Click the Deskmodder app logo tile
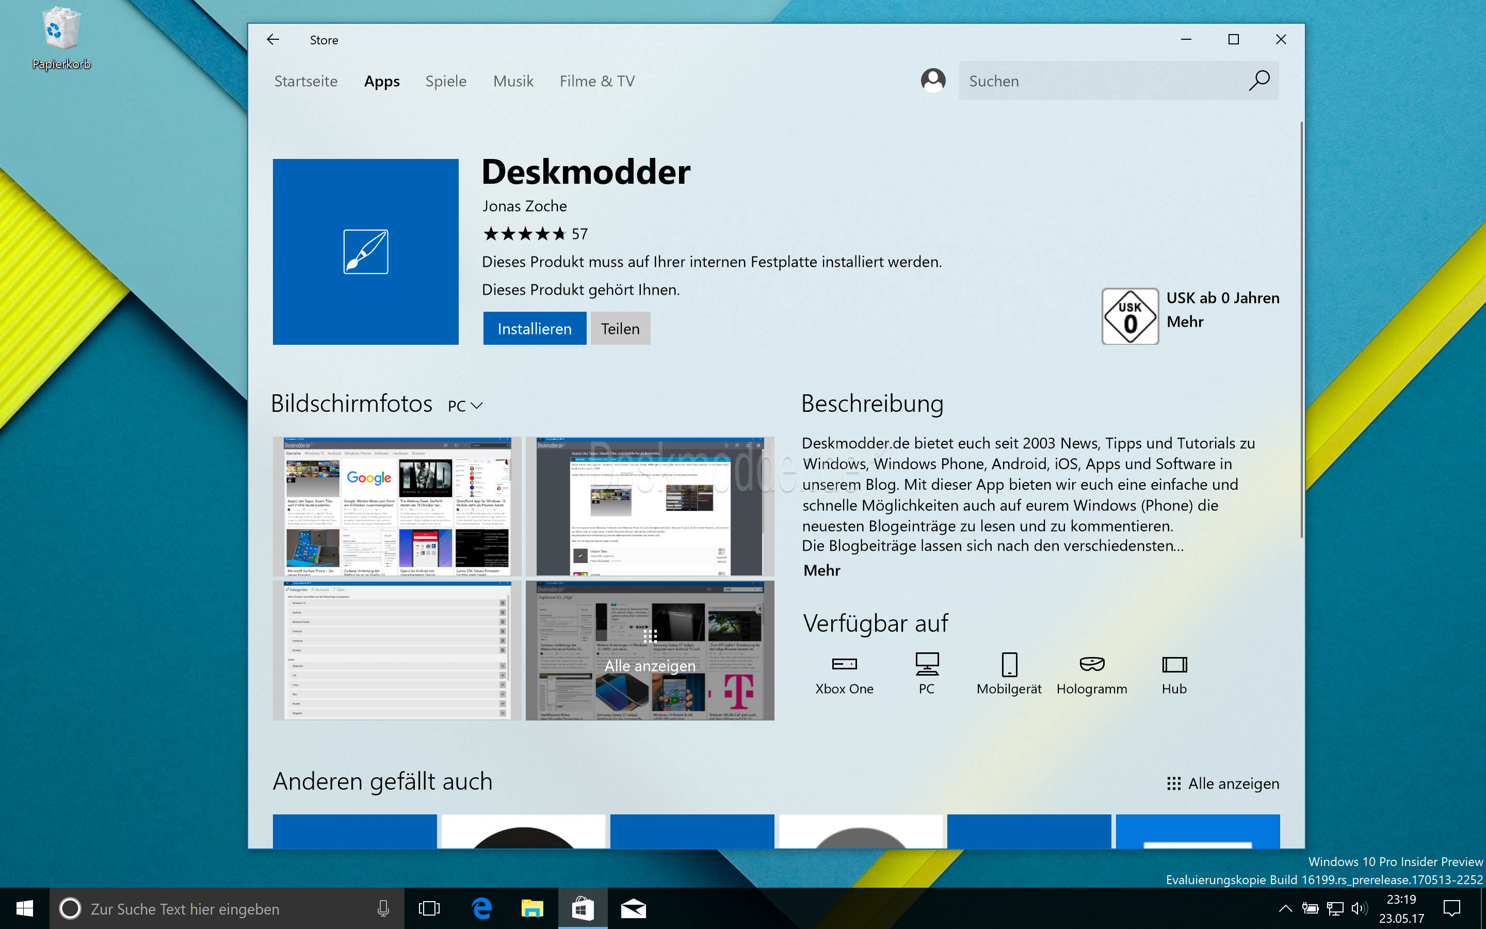This screenshot has width=1486, height=929. [366, 251]
